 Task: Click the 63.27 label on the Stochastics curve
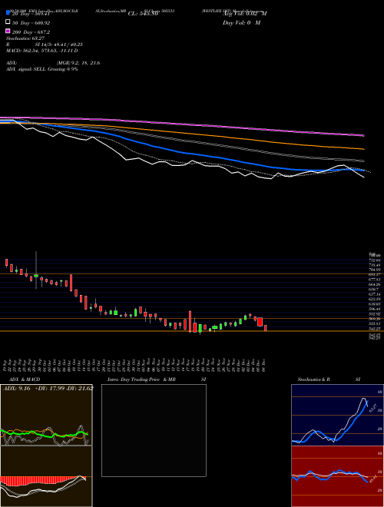[372, 408]
